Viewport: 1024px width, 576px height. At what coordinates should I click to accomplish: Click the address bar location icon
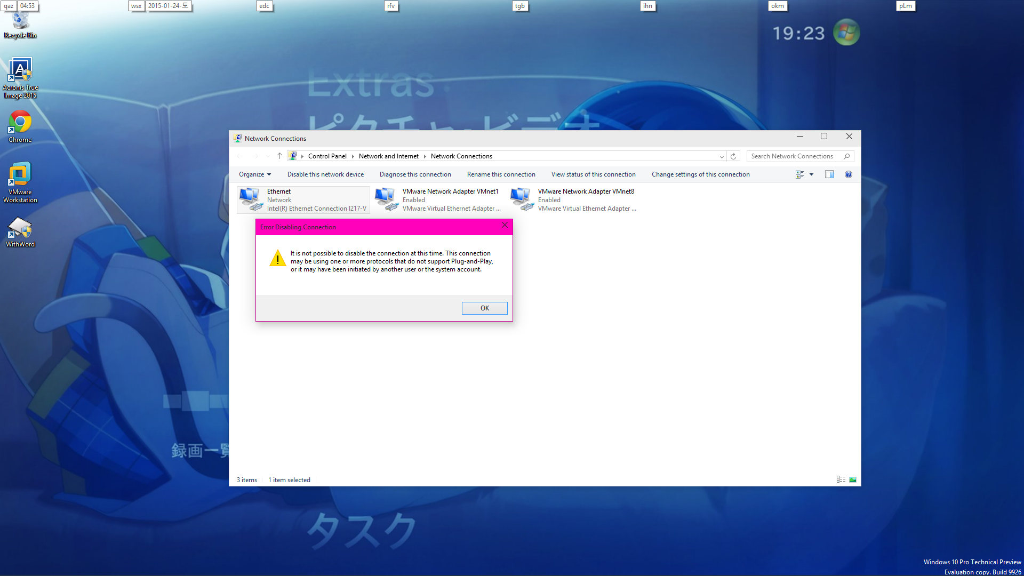(x=293, y=156)
